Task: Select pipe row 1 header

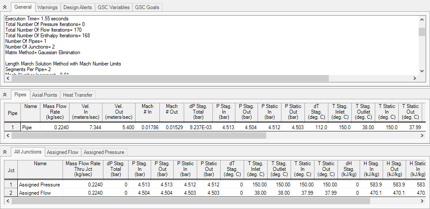Action: tap(13, 127)
